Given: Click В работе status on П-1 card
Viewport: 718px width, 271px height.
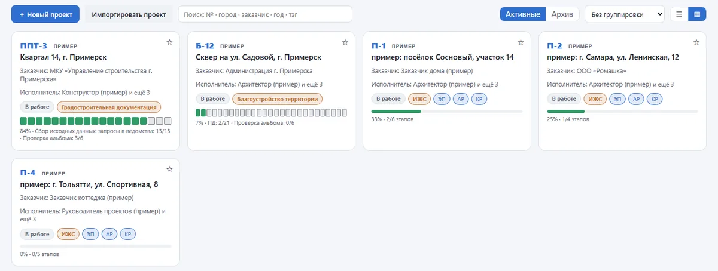Looking at the screenshot, I should (x=388, y=99).
